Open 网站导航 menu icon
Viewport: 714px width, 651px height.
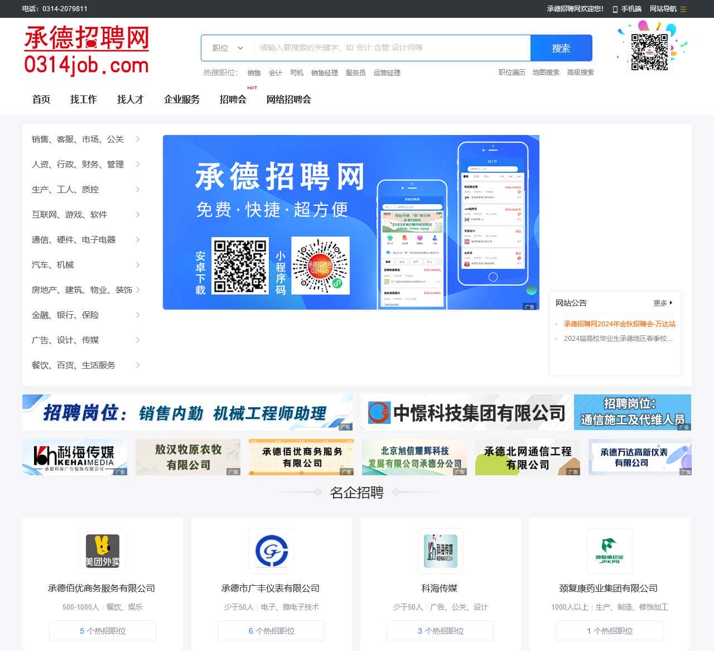(683, 9)
